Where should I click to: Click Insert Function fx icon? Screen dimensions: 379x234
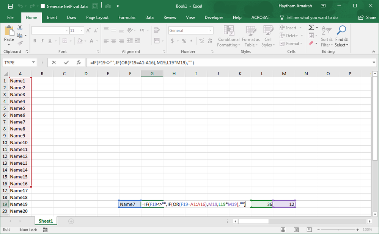[79, 62]
